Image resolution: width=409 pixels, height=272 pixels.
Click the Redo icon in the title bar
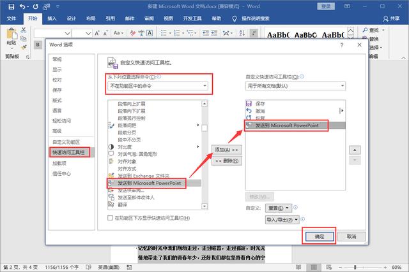[36, 6]
